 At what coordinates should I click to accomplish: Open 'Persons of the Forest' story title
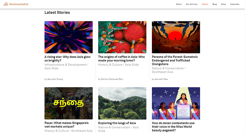point(175,61)
